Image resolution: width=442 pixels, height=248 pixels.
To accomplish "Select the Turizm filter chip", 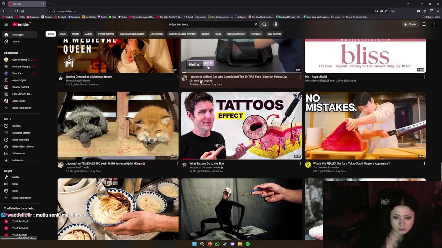I will pos(205,34).
